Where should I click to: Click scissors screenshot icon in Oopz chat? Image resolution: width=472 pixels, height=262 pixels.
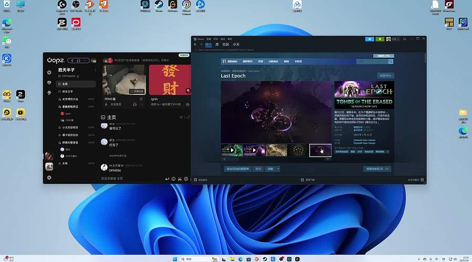(x=180, y=179)
